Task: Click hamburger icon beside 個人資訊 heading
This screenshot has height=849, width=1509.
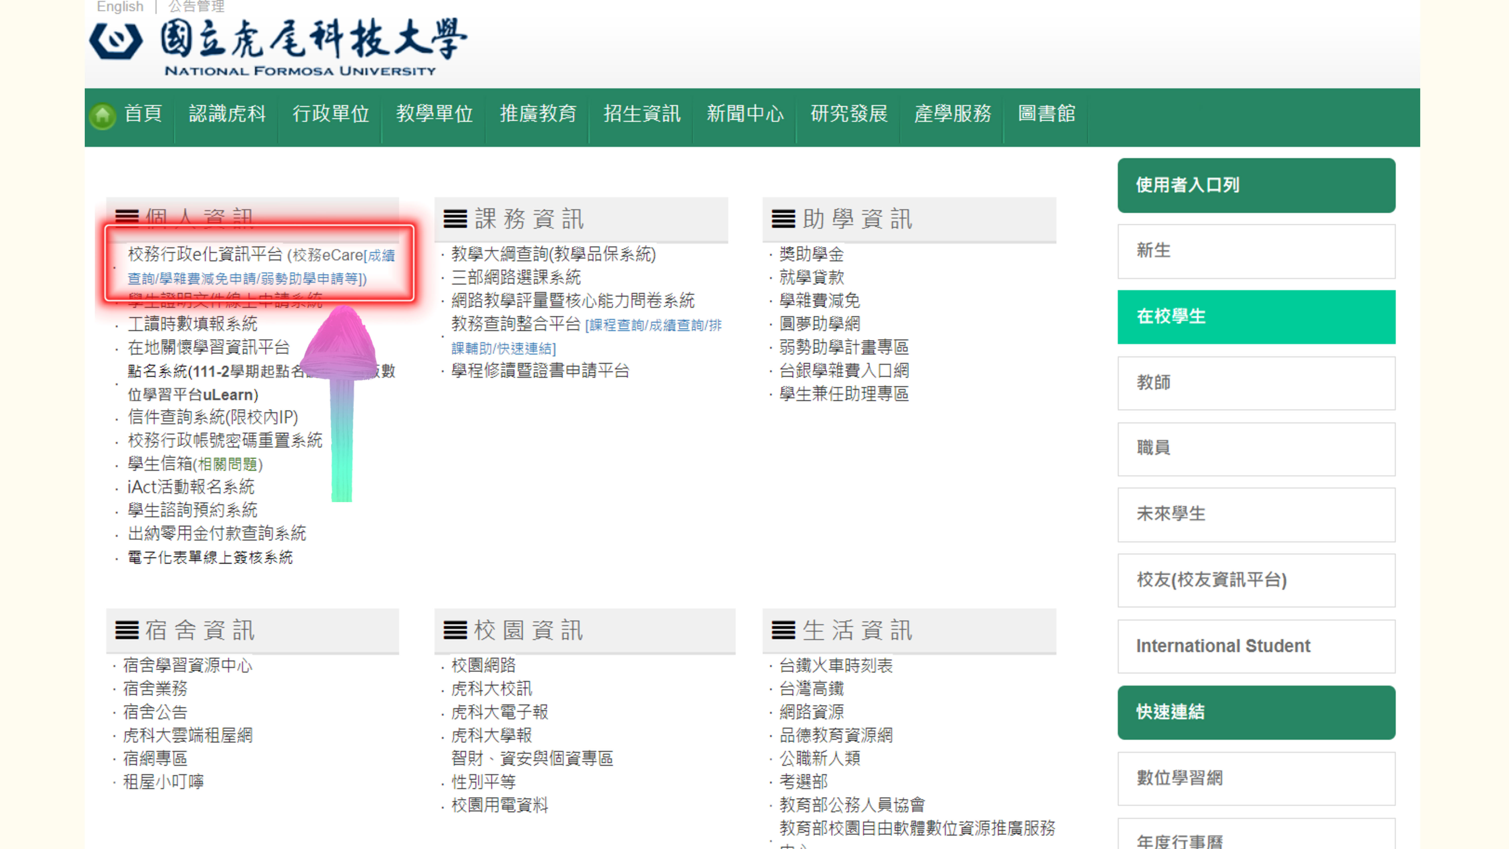Action: [127, 216]
